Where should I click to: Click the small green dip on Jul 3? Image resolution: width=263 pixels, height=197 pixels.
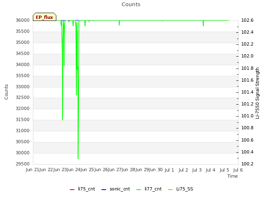tap(203, 24)
